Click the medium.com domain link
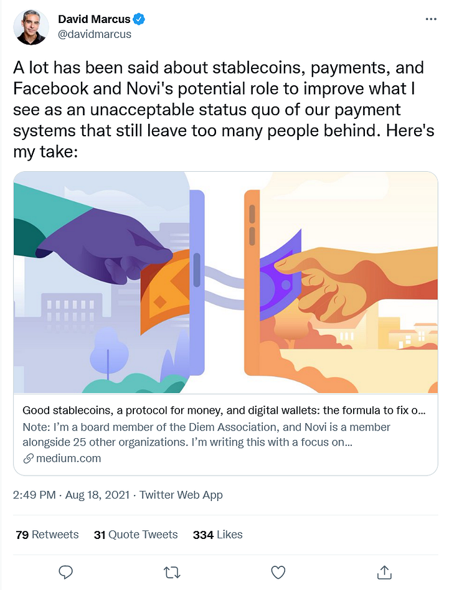The height and width of the screenshot is (590, 449). (69, 458)
